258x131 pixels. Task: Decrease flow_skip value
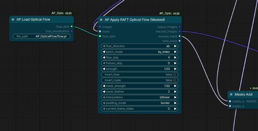(104, 58)
